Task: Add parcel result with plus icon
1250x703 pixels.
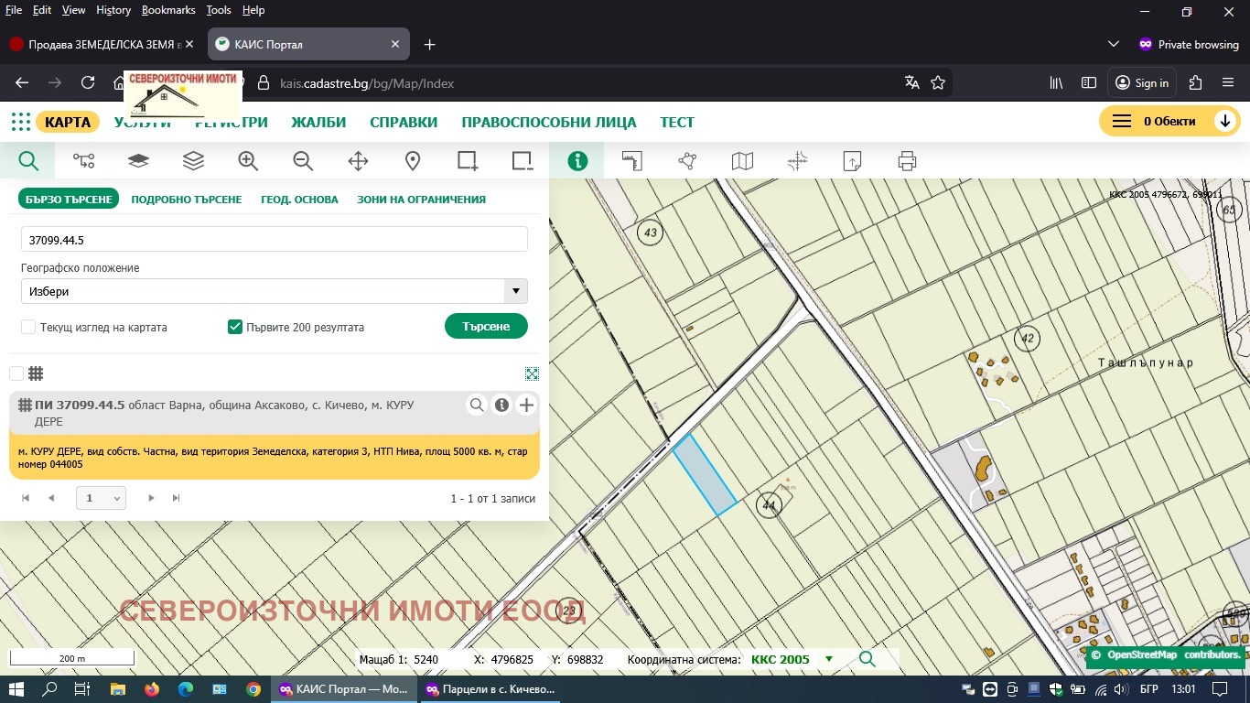Action: [x=526, y=406]
